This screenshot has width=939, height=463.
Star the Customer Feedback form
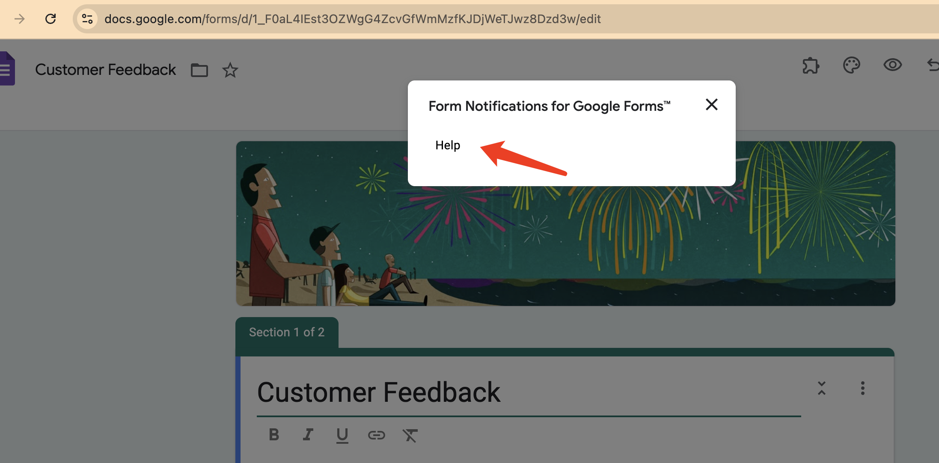230,70
